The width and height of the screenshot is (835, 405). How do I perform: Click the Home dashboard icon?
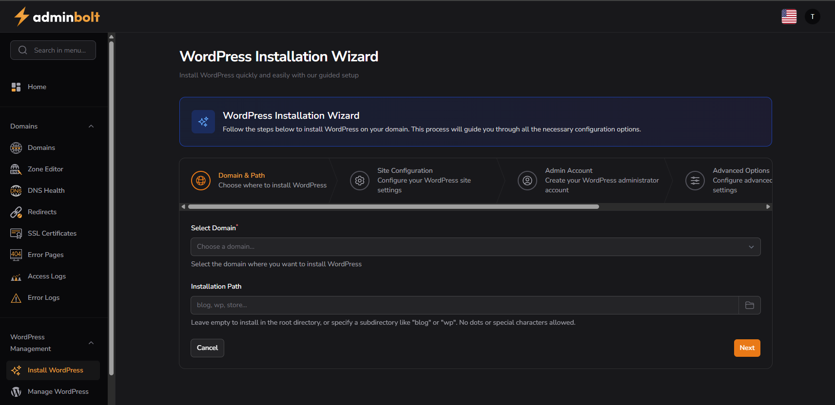click(x=16, y=87)
